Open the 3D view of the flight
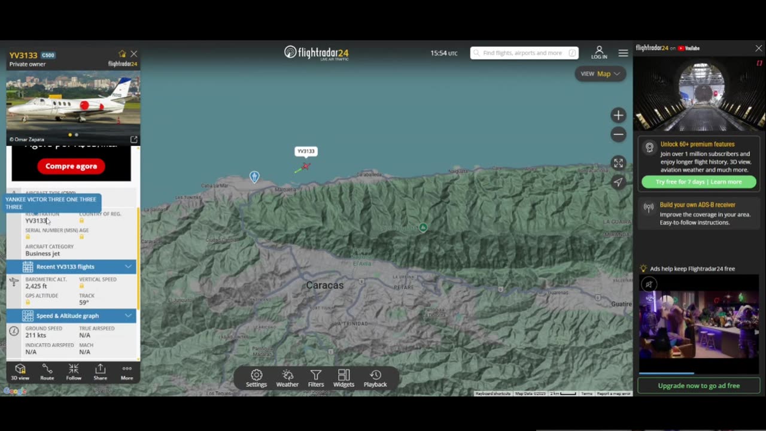 pyautogui.click(x=20, y=372)
